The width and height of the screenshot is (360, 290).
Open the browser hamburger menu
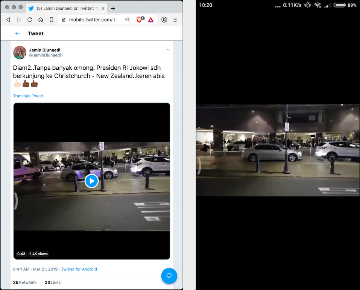[175, 20]
